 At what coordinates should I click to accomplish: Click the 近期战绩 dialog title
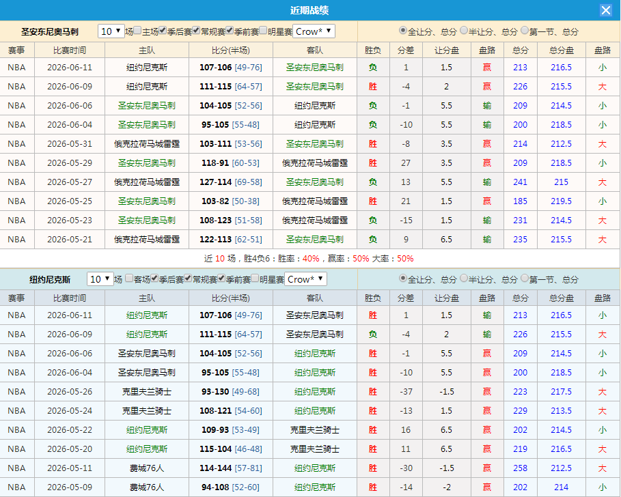(309, 10)
